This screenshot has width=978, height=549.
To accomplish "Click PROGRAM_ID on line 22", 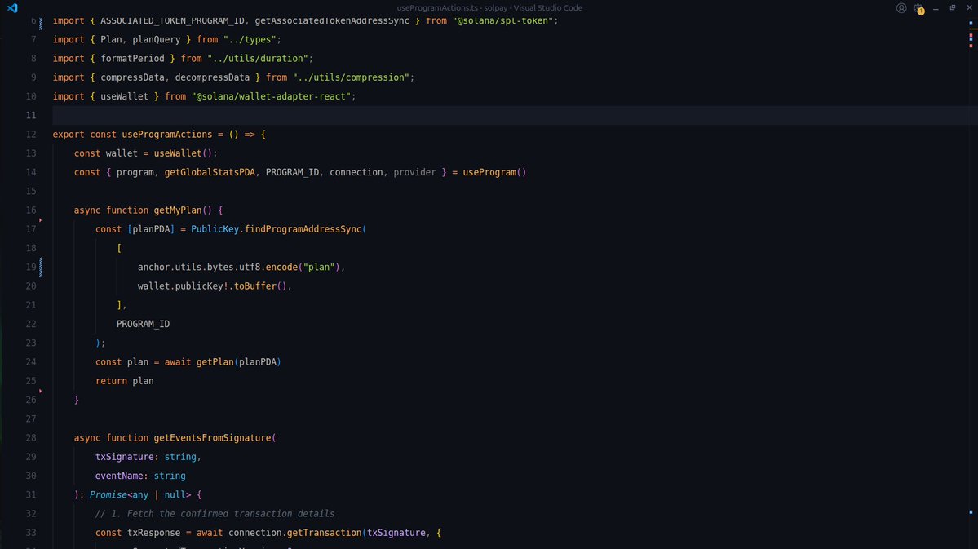I will 143,324.
